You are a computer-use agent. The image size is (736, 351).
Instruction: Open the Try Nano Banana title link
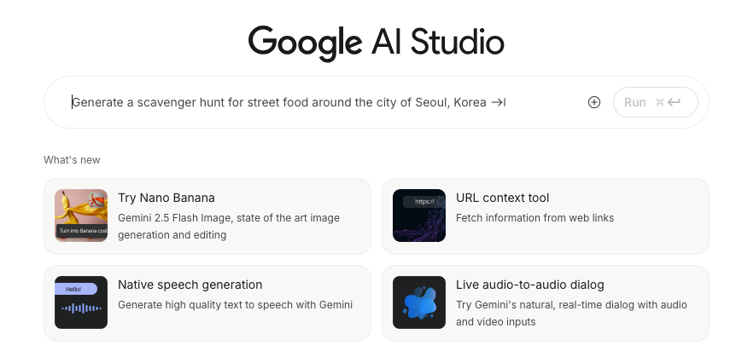click(166, 198)
